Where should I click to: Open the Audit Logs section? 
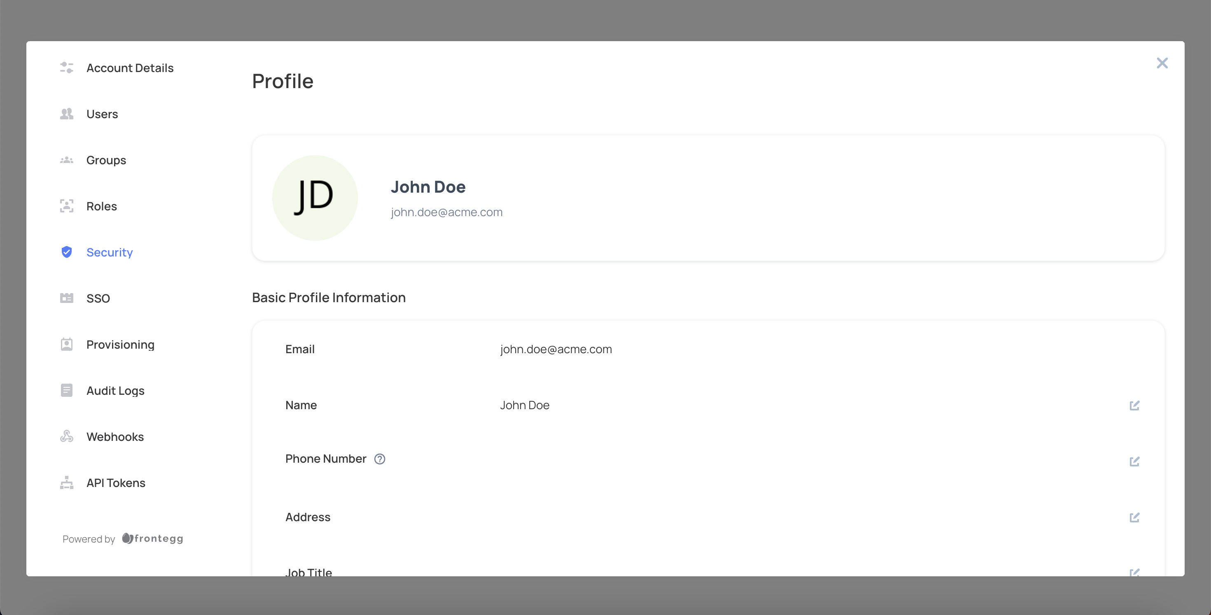[115, 390]
